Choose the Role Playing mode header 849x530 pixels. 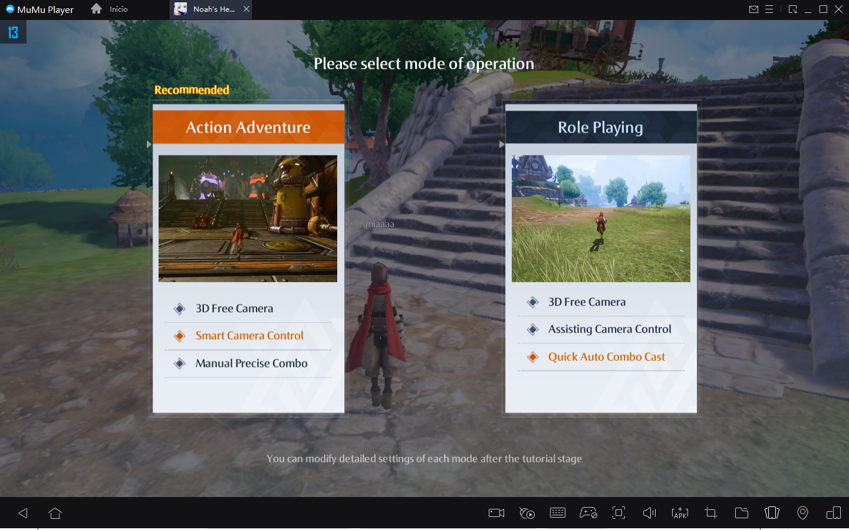pyautogui.click(x=601, y=127)
